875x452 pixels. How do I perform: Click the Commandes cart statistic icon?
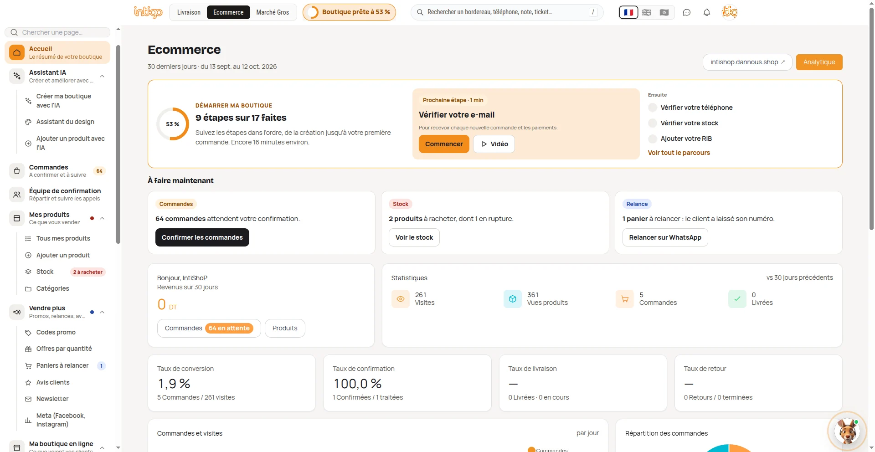[625, 299]
